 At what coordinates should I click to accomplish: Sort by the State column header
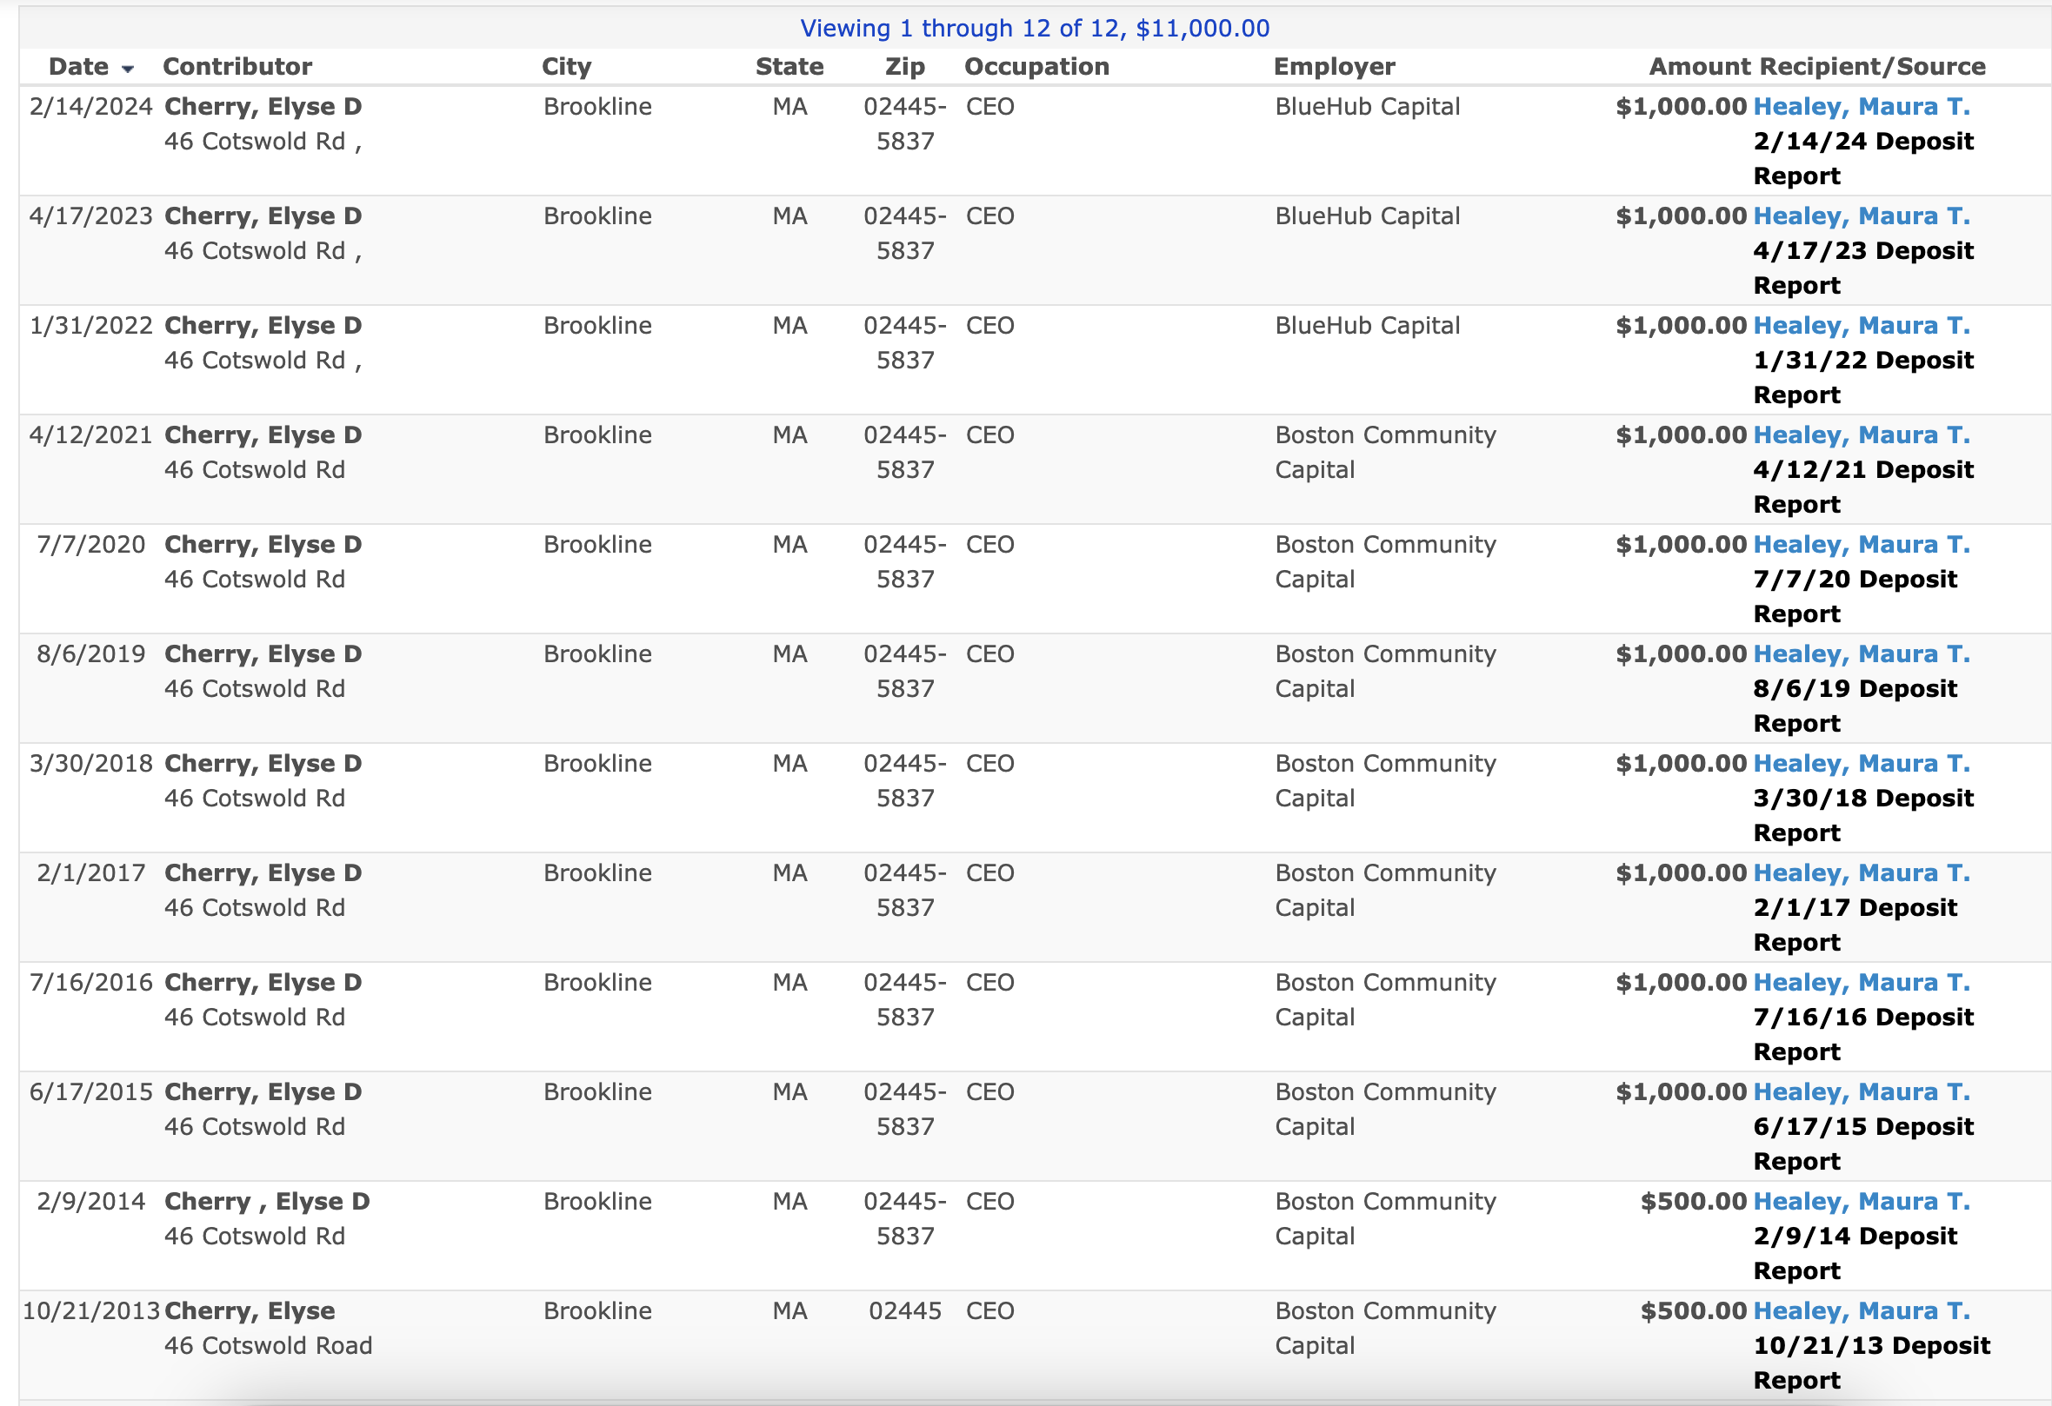point(789,66)
